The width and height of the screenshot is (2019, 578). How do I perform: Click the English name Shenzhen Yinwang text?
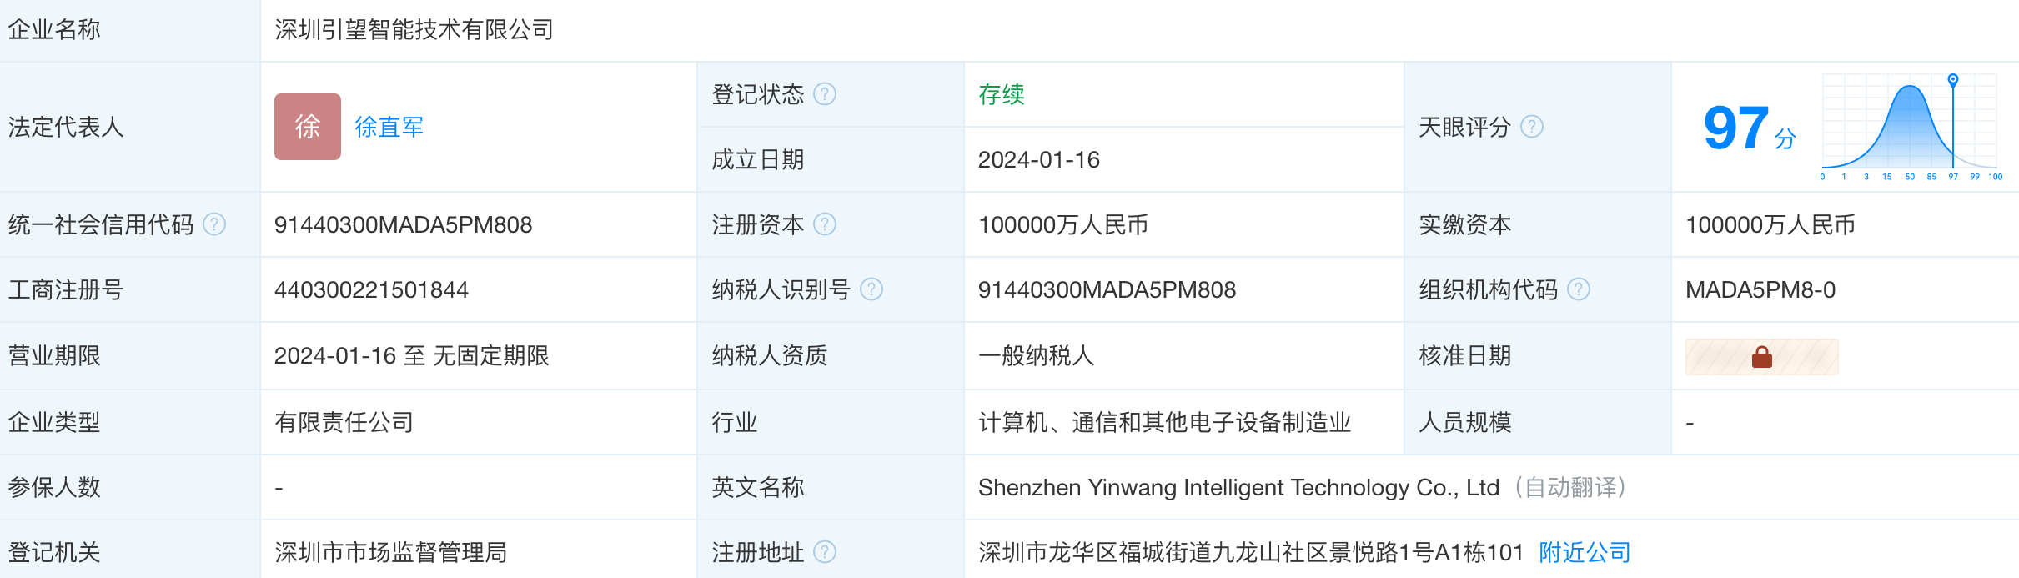coord(1238,487)
